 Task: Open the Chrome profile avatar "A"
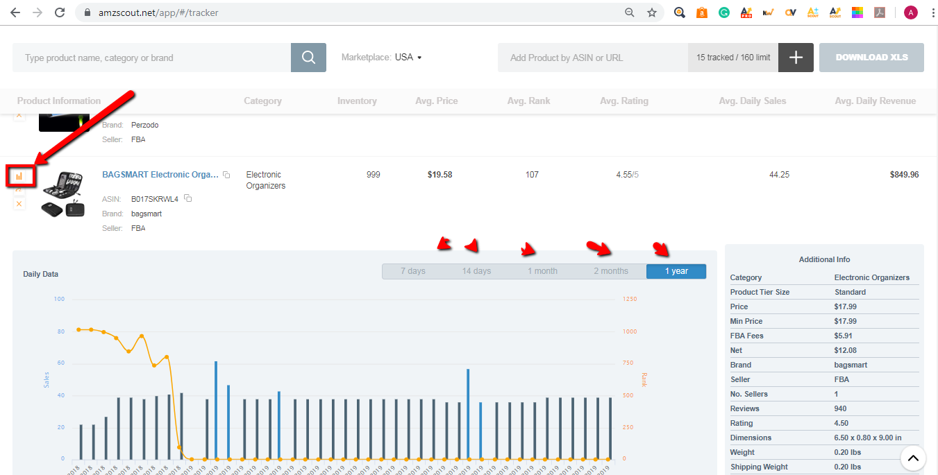coord(910,12)
